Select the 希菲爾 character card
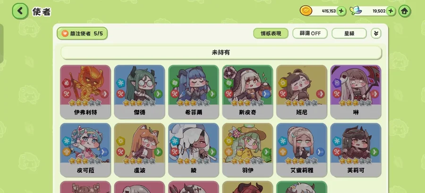The image size is (425, 193). pos(194,92)
